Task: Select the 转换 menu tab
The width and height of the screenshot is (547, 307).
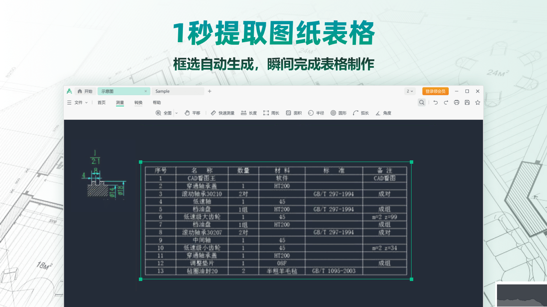Action: pyautogui.click(x=138, y=102)
